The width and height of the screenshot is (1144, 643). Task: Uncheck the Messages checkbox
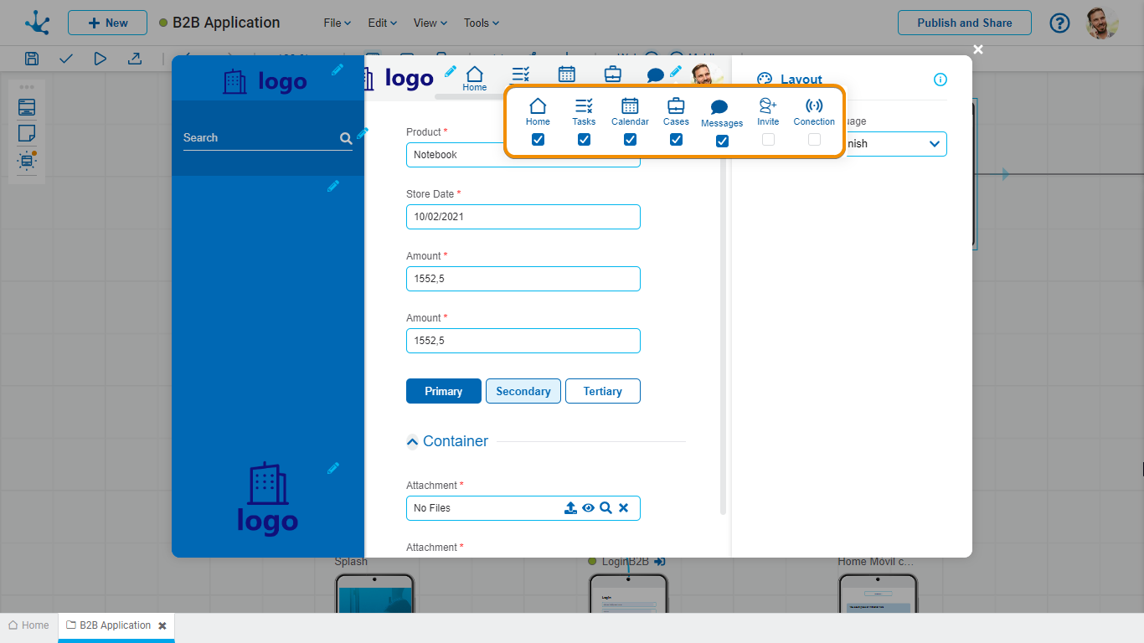point(722,141)
